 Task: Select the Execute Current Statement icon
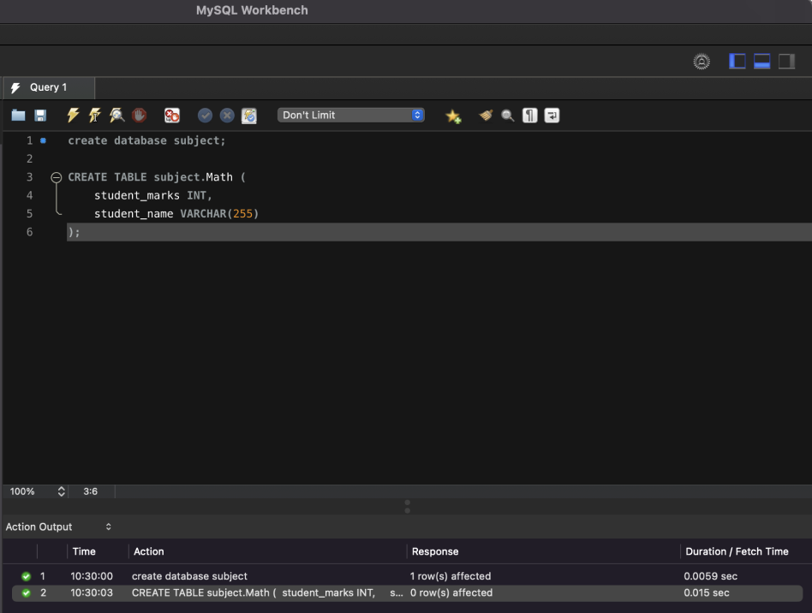[94, 115]
